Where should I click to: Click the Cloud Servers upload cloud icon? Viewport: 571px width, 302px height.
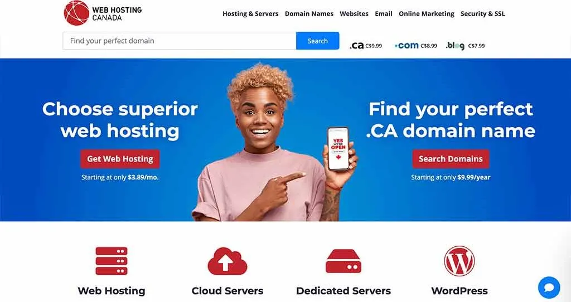pyautogui.click(x=228, y=261)
